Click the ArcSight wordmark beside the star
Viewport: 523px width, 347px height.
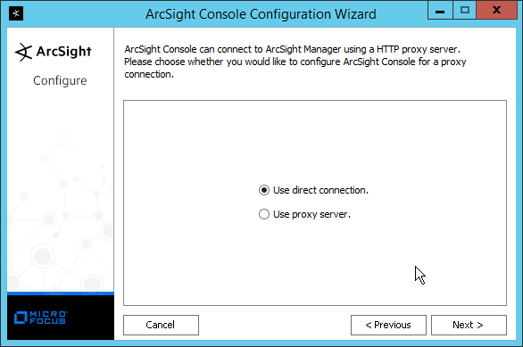coord(63,52)
